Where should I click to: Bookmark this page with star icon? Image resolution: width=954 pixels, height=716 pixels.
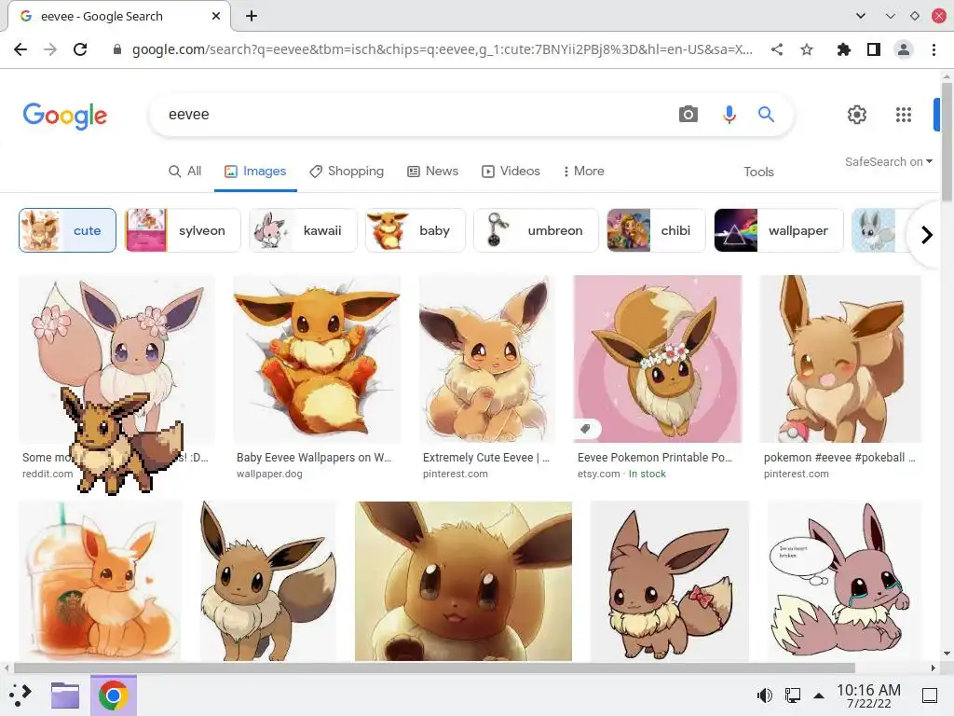[807, 49]
